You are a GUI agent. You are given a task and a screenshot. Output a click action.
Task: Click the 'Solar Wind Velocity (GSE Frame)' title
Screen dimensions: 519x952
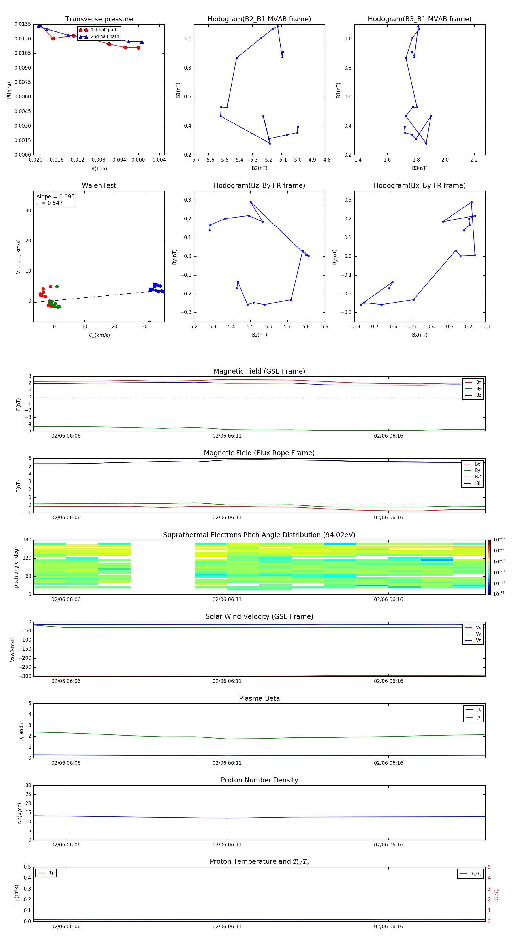click(x=259, y=617)
